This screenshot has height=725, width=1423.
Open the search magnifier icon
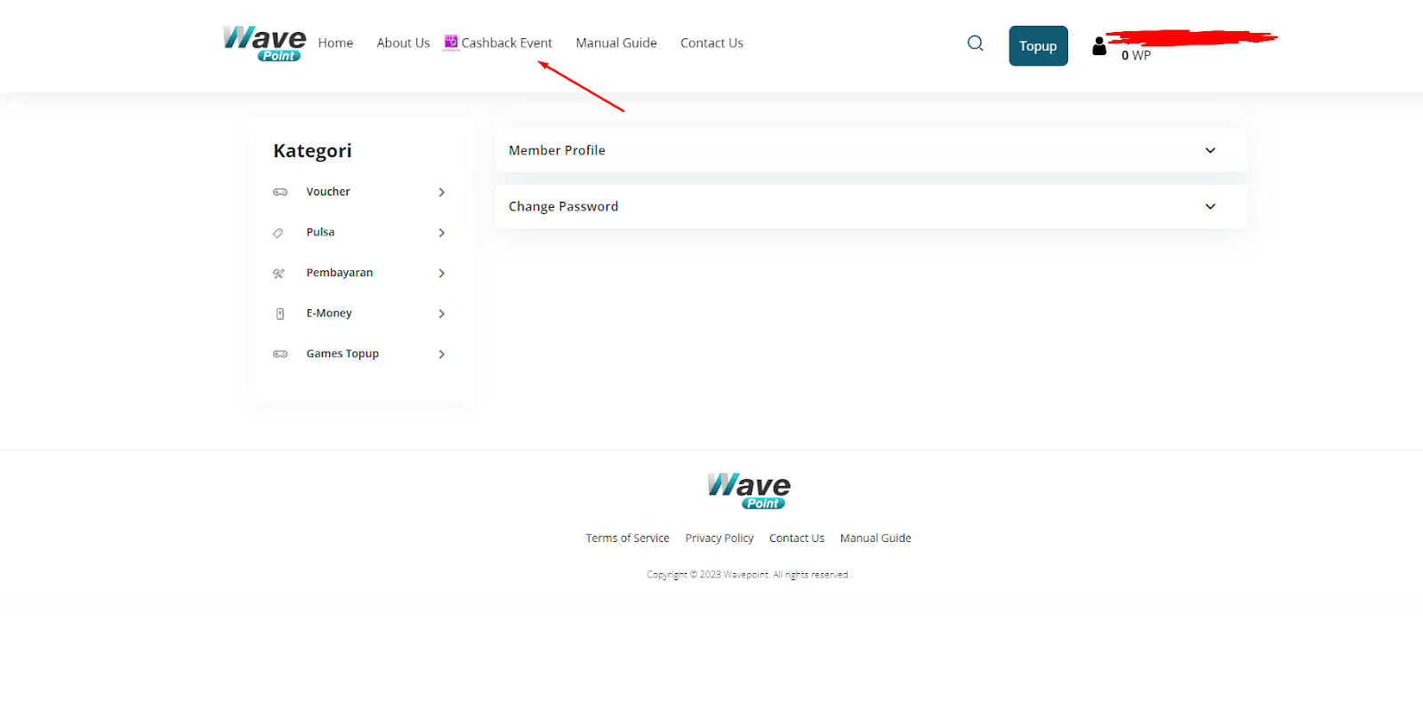click(976, 43)
